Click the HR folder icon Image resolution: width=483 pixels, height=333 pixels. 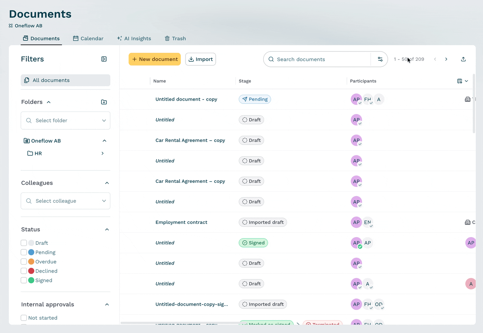click(x=30, y=153)
